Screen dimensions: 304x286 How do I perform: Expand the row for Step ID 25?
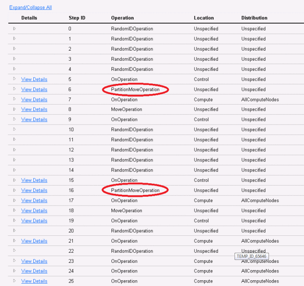(x=14, y=281)
